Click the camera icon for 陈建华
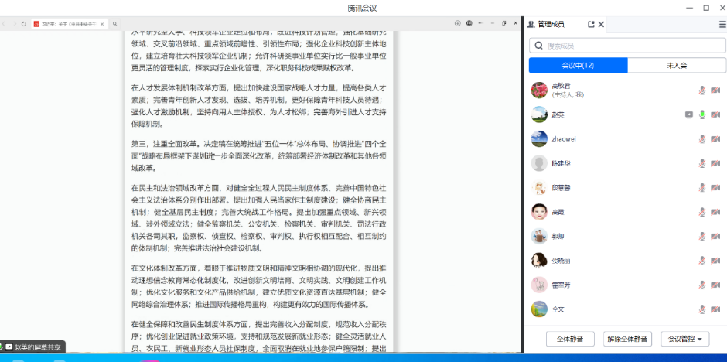 click(715, 163)
